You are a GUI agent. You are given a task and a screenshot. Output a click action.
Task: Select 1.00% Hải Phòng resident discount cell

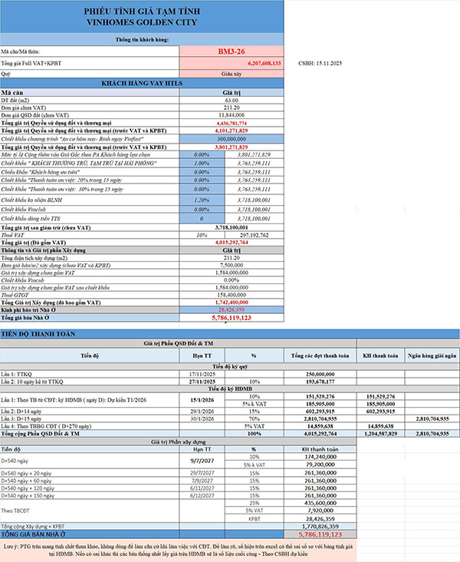pyautogui.click(x=202, y=163)
